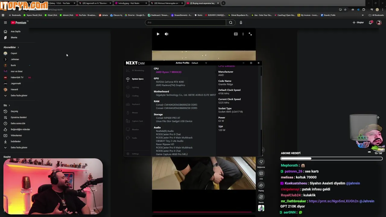Screen dimensions: 386x217
Task: Open Audio section in NZXT CAM sidebar
Action: pos(132,138)
